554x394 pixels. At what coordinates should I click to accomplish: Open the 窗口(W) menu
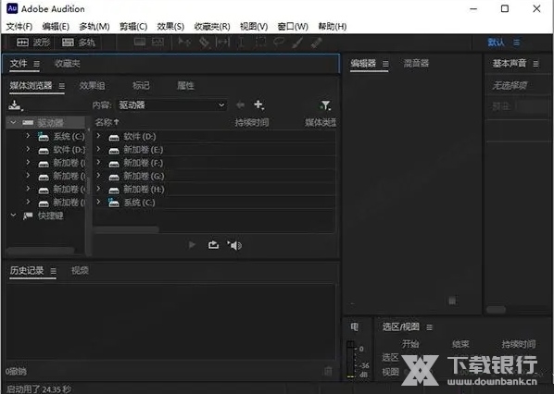click(293, 27)
